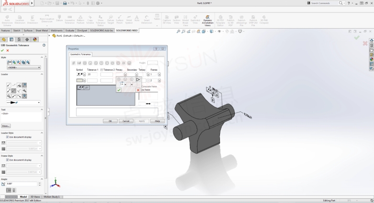Switch to the Evaluate tab
This screenshot has width=374, height=203.
click(x=70, y=30)
